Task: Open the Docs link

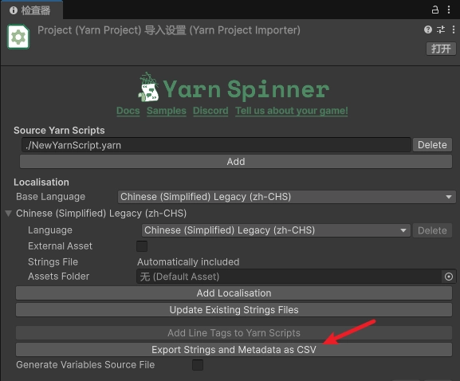Action: click(128, 111)
